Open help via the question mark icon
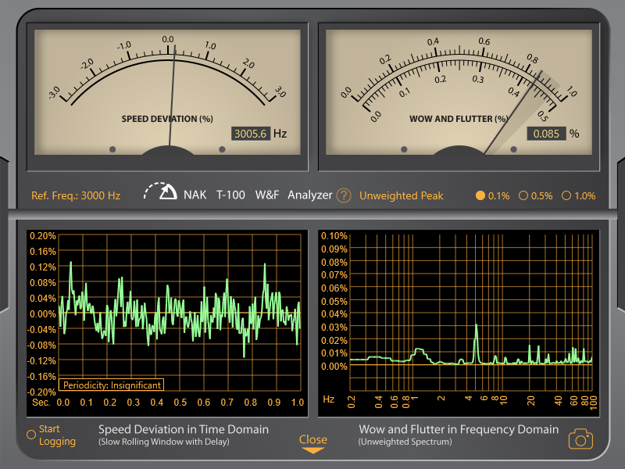The width and height of the screenshot is (625, 469). point(344,195)
